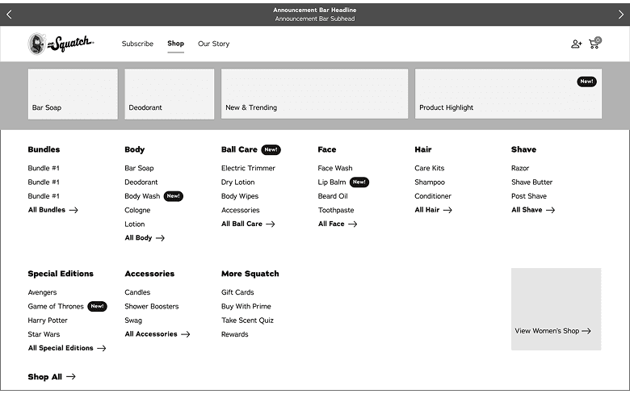Open Avengers special edition

coord(42,292)
